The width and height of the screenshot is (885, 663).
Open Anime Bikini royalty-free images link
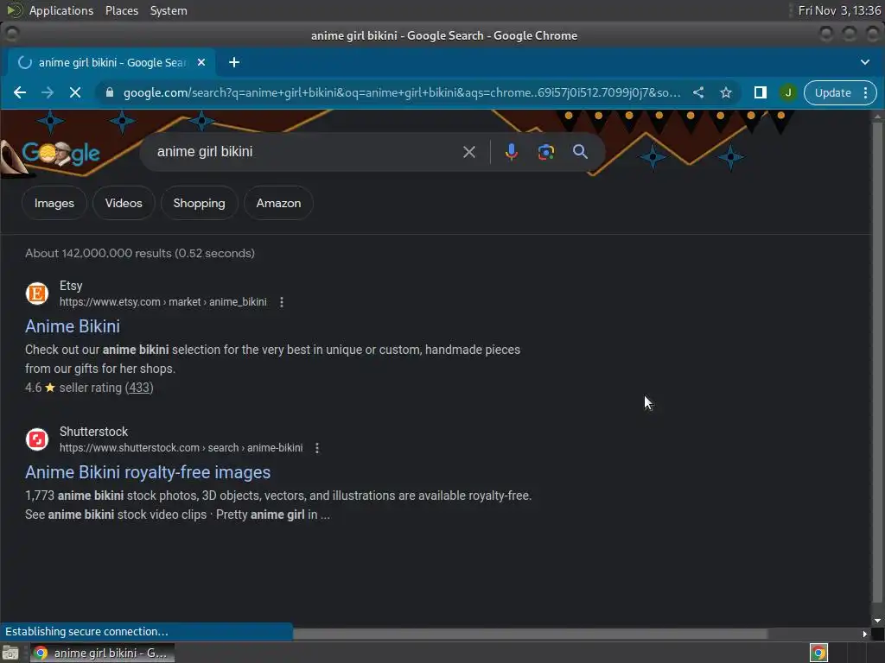(148, 472)
